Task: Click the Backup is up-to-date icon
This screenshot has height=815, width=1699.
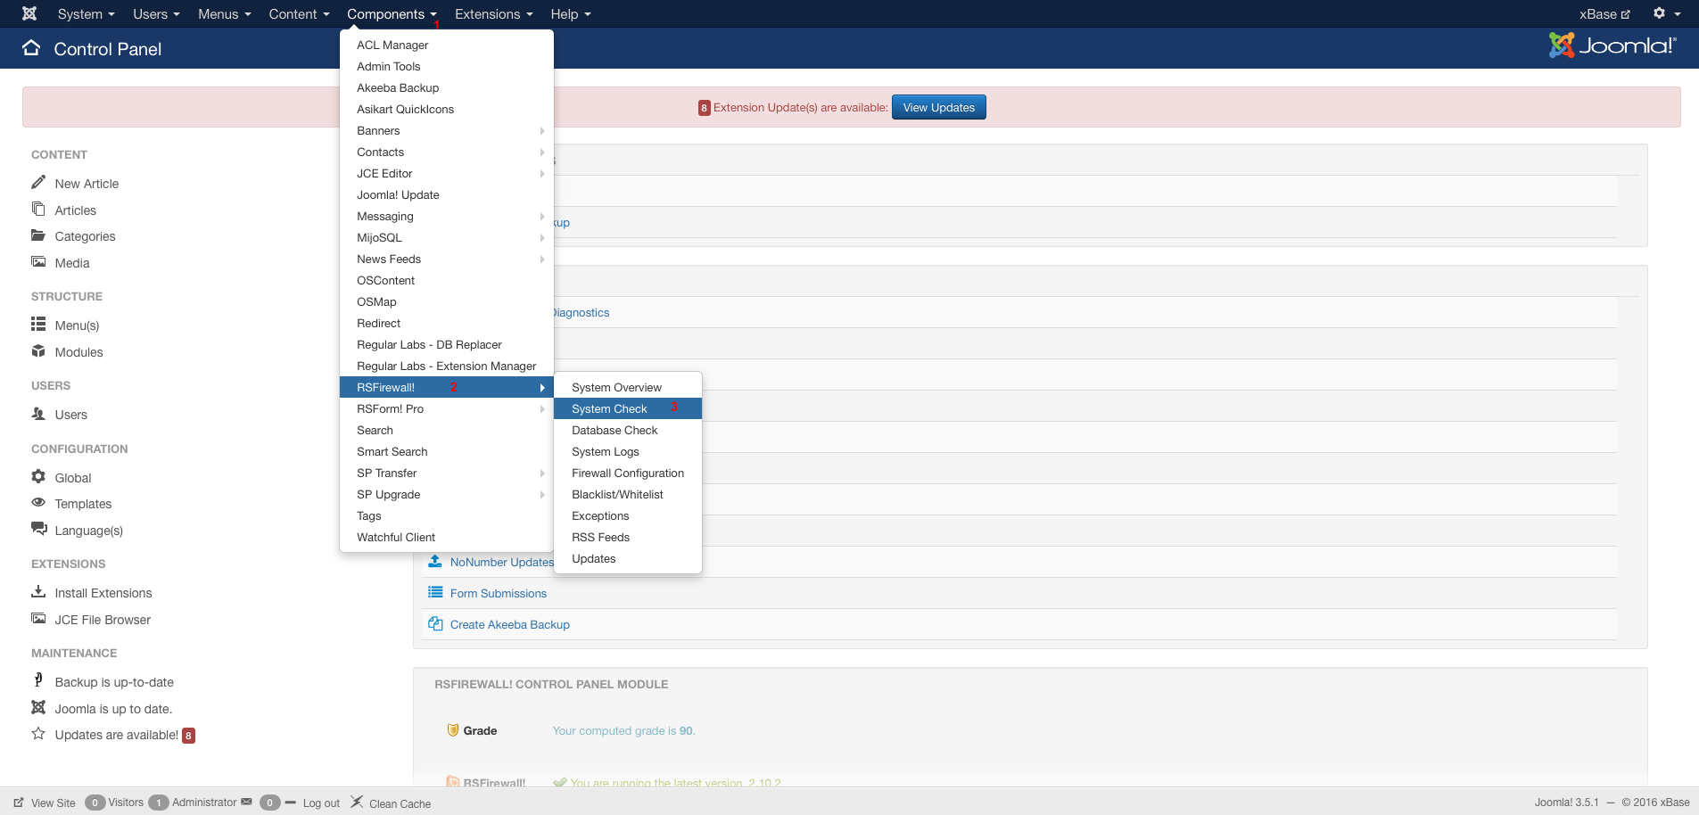Action: tap(38, 679)
